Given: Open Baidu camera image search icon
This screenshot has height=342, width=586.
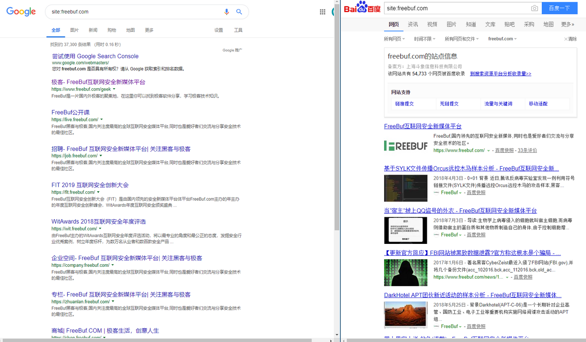Looking at the screenshot, I should (x=534, y=8).
